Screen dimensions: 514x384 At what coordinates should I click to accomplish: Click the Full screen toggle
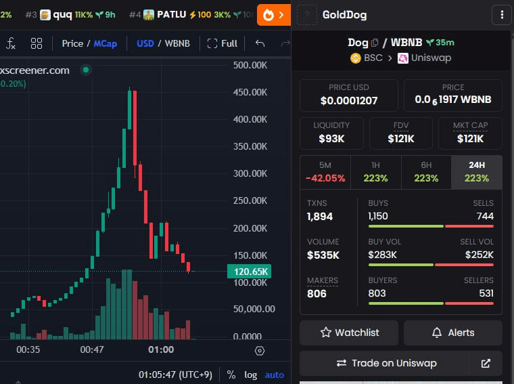coord(223,43)
